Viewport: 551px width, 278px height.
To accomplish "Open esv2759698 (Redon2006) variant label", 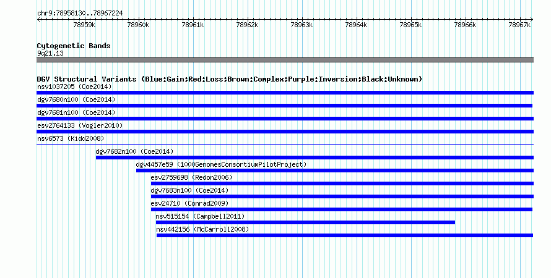I will (x=191, y=177).
